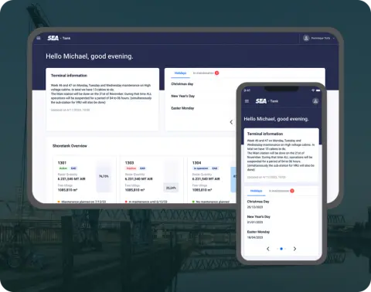Click active pagination dot on phone
This screenshot has width=371, height=292.
click(281, 249)
